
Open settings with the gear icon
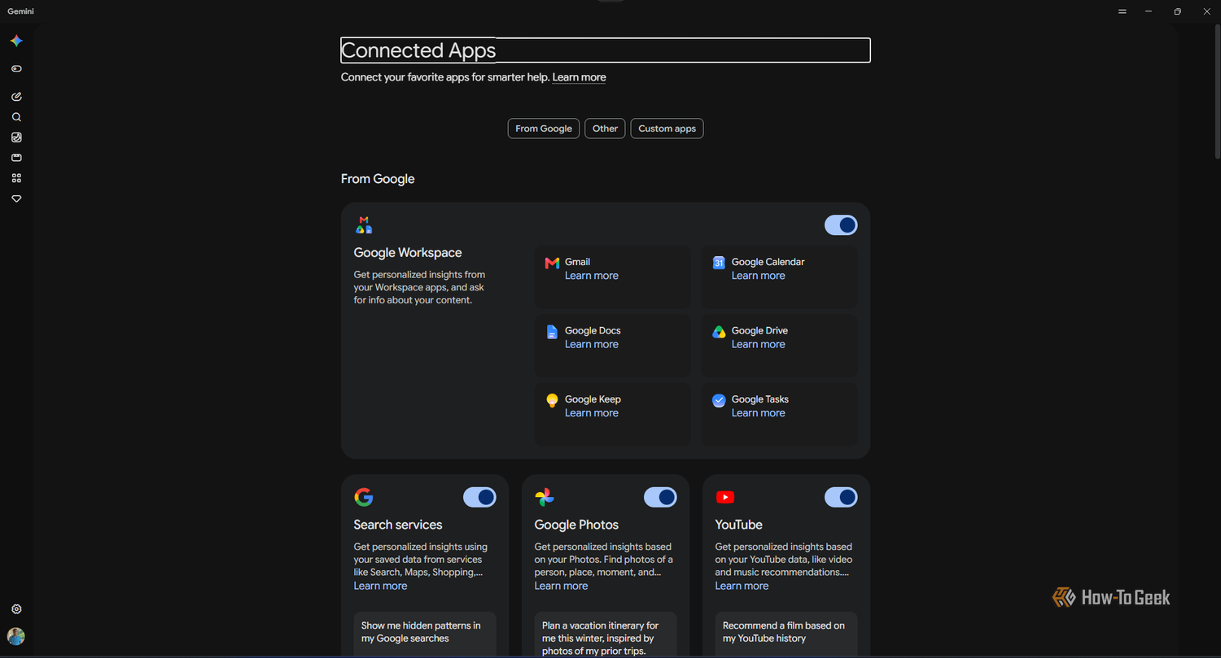[16, 609]
